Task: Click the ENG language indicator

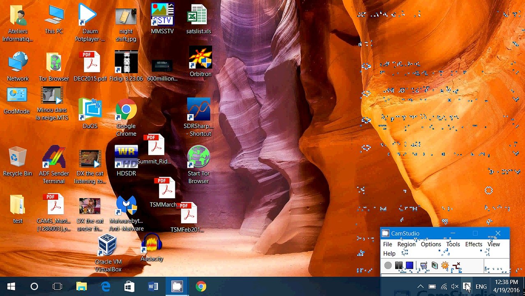Action: pyautogui.click(x=481, y=287)
